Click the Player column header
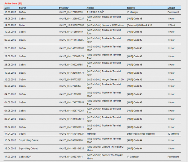Viewport: 188px width, 162px height. (23, 8)
